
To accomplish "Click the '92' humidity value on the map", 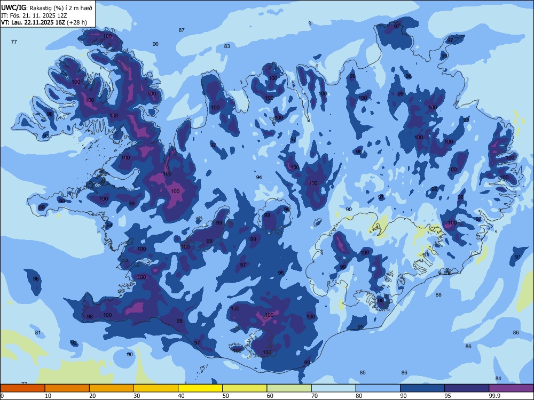I will (x=74, y=342).
